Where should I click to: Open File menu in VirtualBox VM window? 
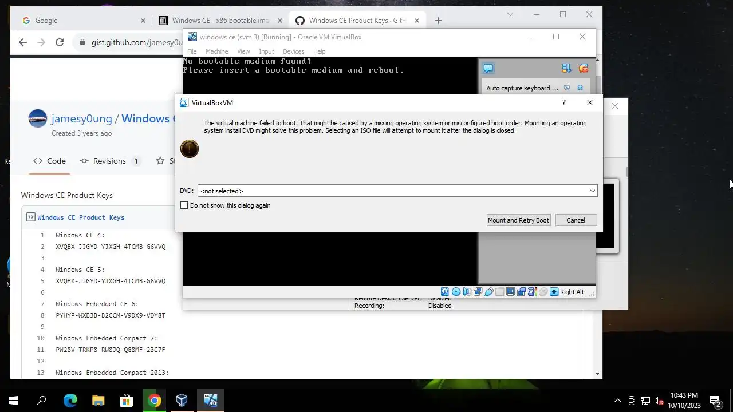click(x=192, y=51)
